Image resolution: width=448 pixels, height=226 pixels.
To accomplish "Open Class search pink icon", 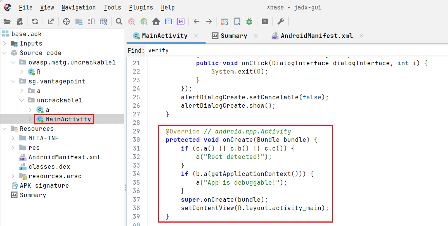I will click(132, 22).
